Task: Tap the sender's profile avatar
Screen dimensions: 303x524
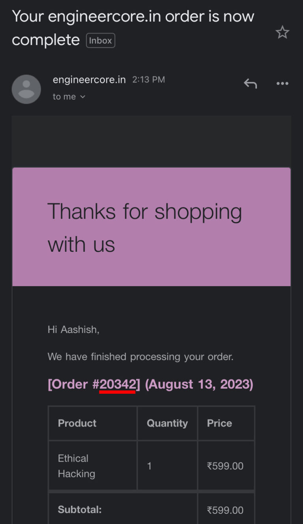Action: pos(26,89)
